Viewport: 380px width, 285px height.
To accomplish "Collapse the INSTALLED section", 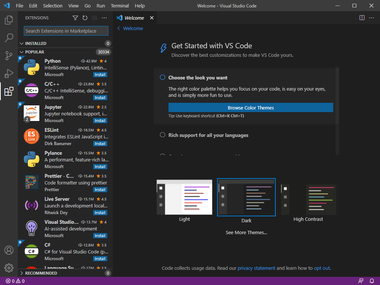I will pos(21,43).
